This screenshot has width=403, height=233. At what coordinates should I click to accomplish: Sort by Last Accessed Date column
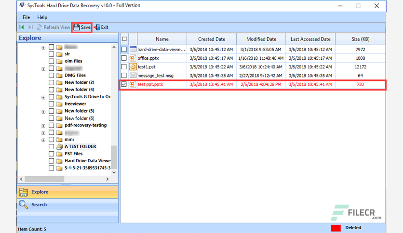click(x=310, y=39)
